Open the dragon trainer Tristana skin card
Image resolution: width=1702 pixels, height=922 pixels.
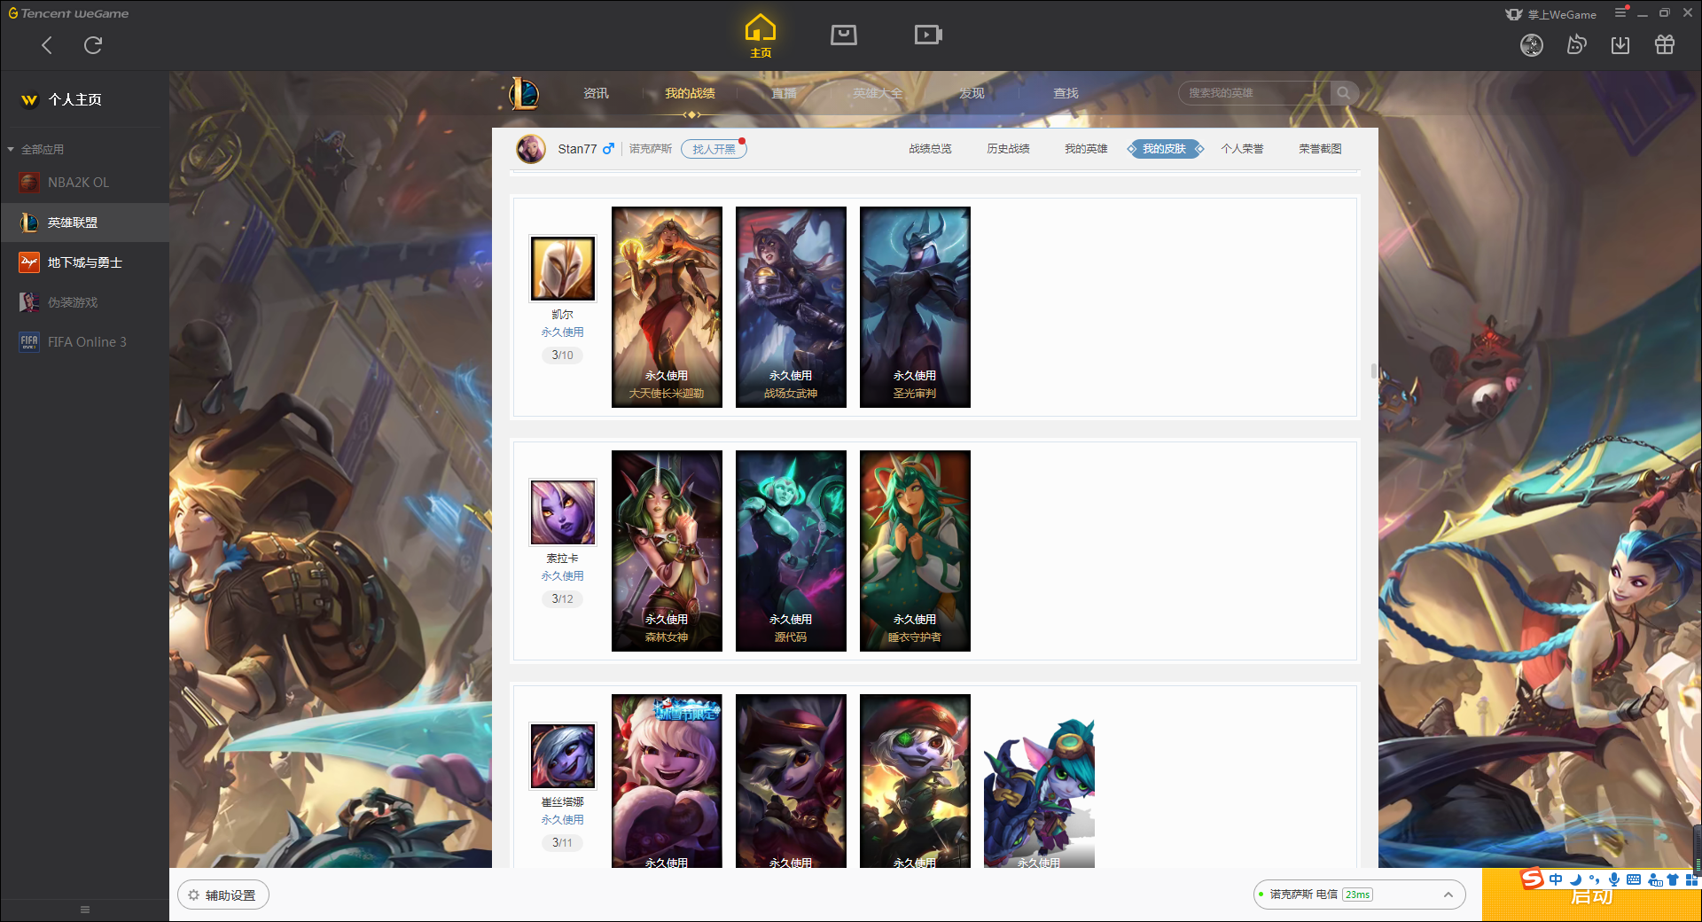(1039, 781)
